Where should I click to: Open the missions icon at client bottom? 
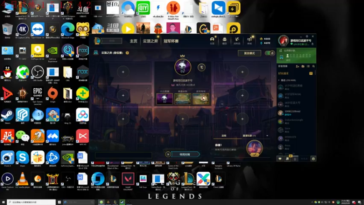288,159
